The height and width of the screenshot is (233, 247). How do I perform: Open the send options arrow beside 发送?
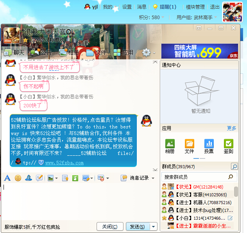tap(154, 226)
